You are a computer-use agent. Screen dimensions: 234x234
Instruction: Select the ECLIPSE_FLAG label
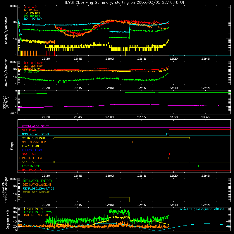[32, 150]
